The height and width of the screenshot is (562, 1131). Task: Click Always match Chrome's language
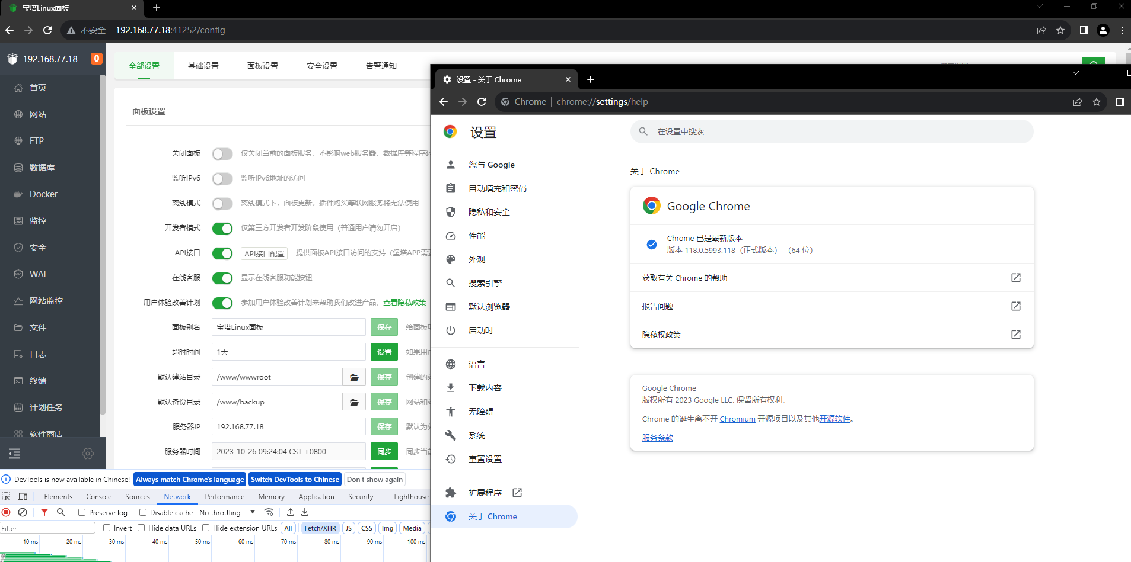(190, 480)
